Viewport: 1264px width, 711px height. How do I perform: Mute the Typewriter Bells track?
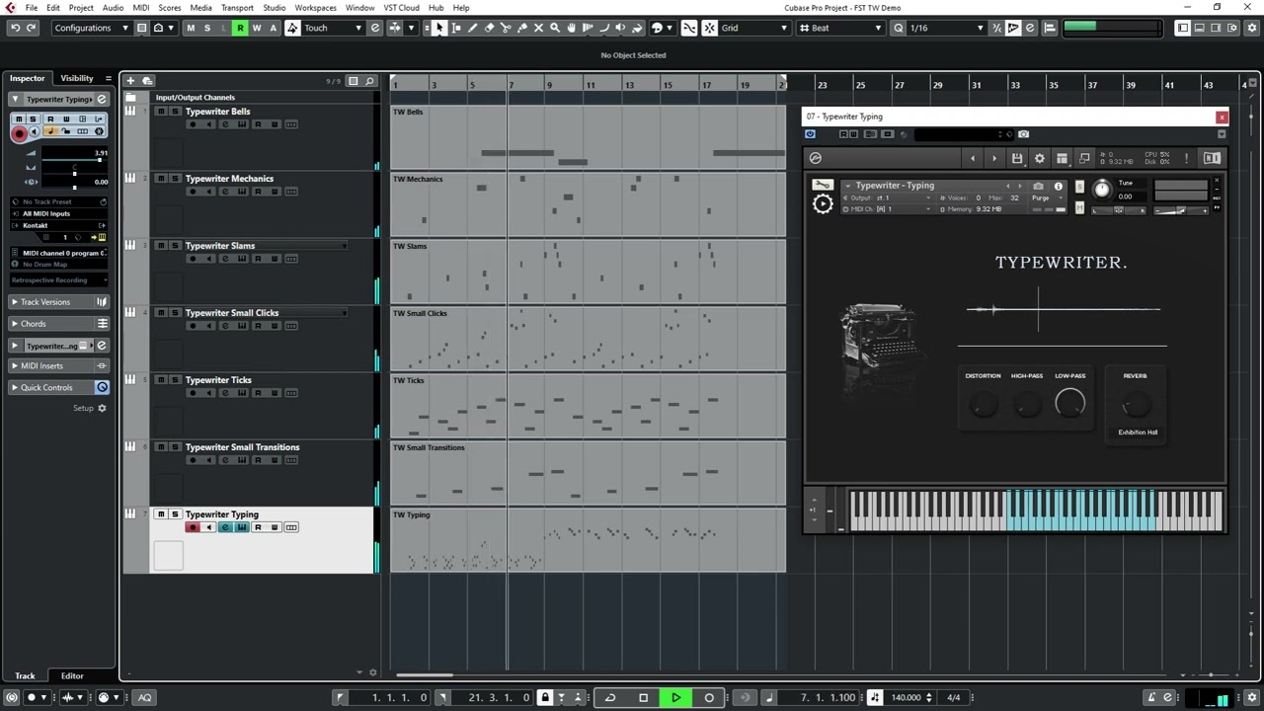[161, 112]
